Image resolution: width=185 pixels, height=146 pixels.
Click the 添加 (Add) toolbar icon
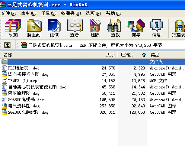[x=13, y=26]
